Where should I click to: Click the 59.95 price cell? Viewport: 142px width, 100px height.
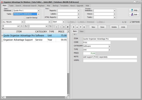pos(61,40)
